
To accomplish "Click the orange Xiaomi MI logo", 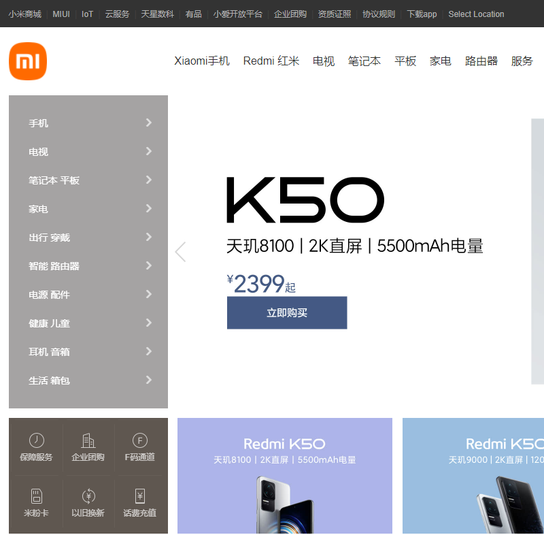I will pos(28,61).
